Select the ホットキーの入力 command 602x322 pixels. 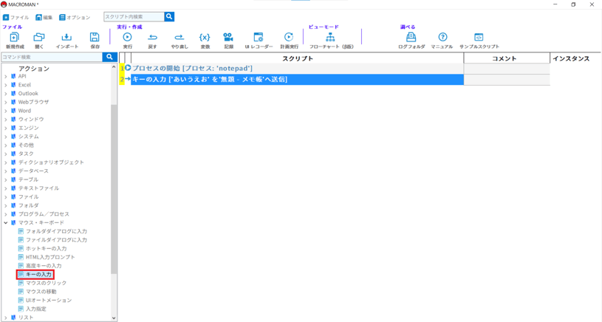click(46, 249)
